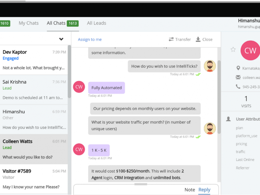Click the phone icon in contact panel

238,86
